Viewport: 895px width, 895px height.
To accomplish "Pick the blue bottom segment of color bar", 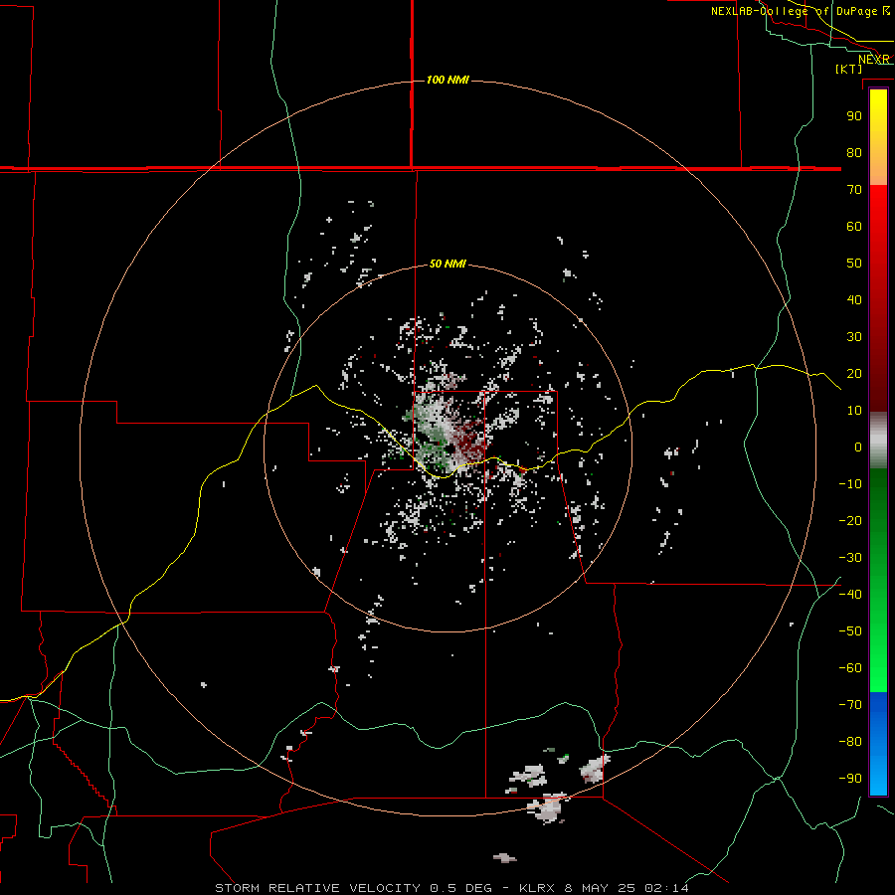I will pos(878,743).
